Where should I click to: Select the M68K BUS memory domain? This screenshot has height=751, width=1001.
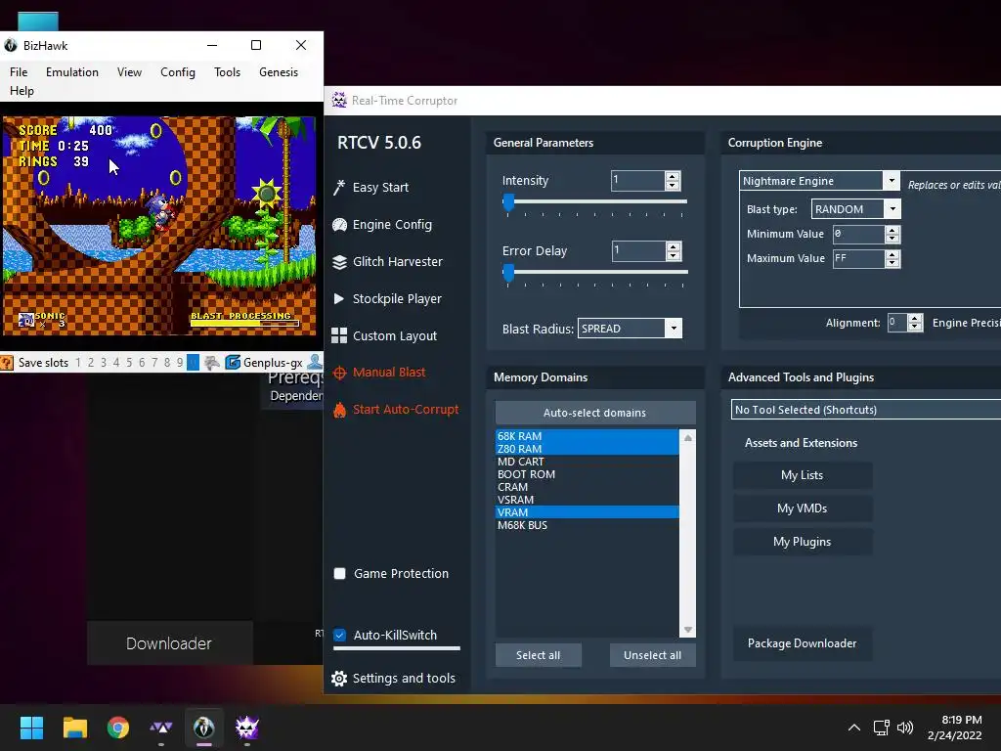(587, 525)
